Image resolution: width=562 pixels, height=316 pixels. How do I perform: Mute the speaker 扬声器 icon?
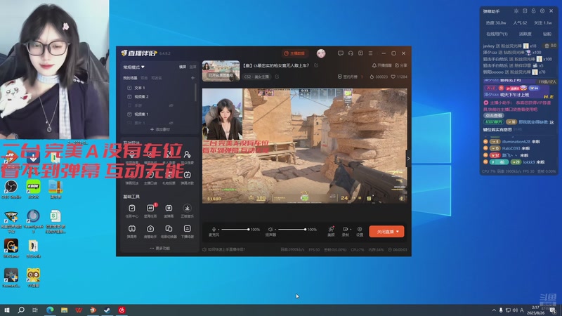click(270, 230)
